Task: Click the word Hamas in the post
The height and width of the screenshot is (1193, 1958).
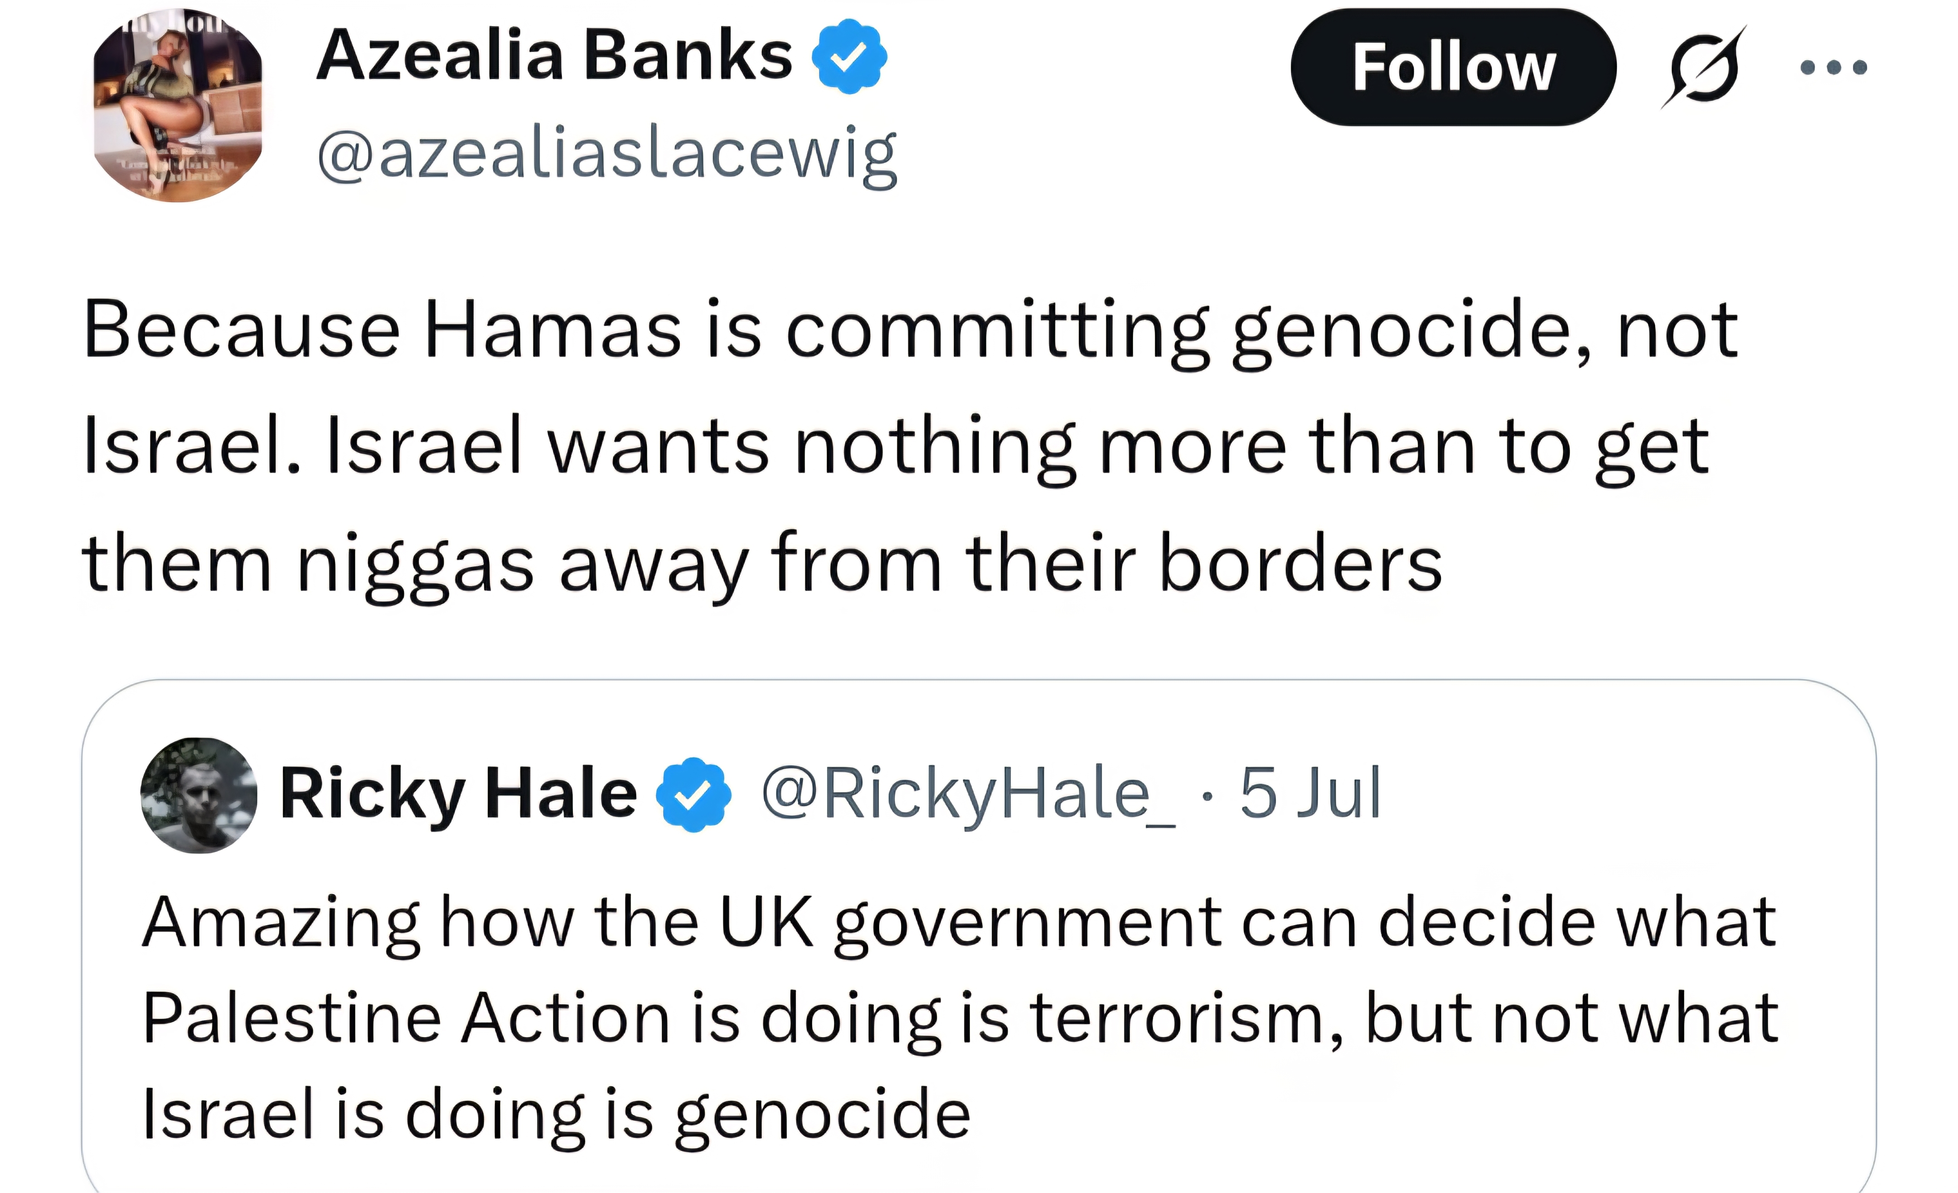Action: click(553, 330)
